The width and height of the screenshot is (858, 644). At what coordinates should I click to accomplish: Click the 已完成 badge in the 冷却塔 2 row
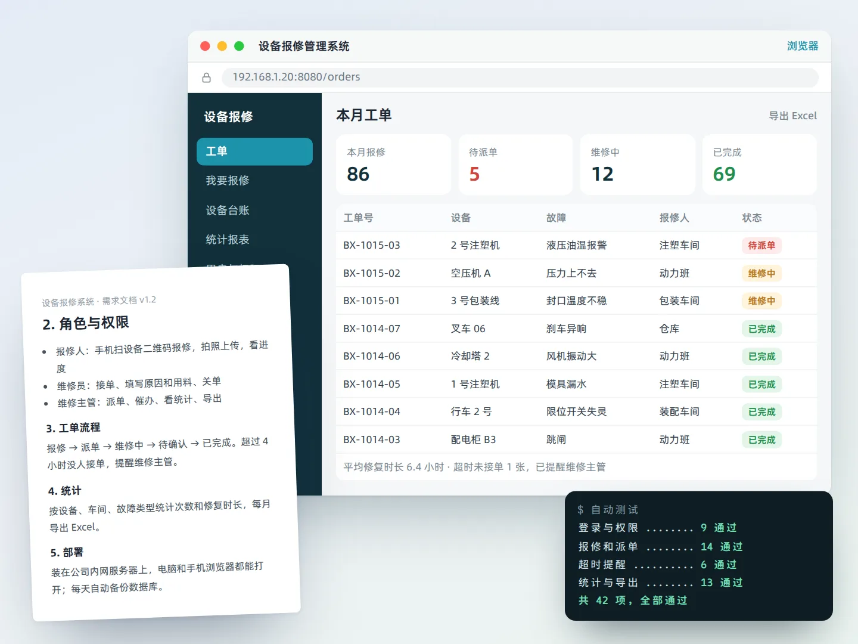pos(761,357)
